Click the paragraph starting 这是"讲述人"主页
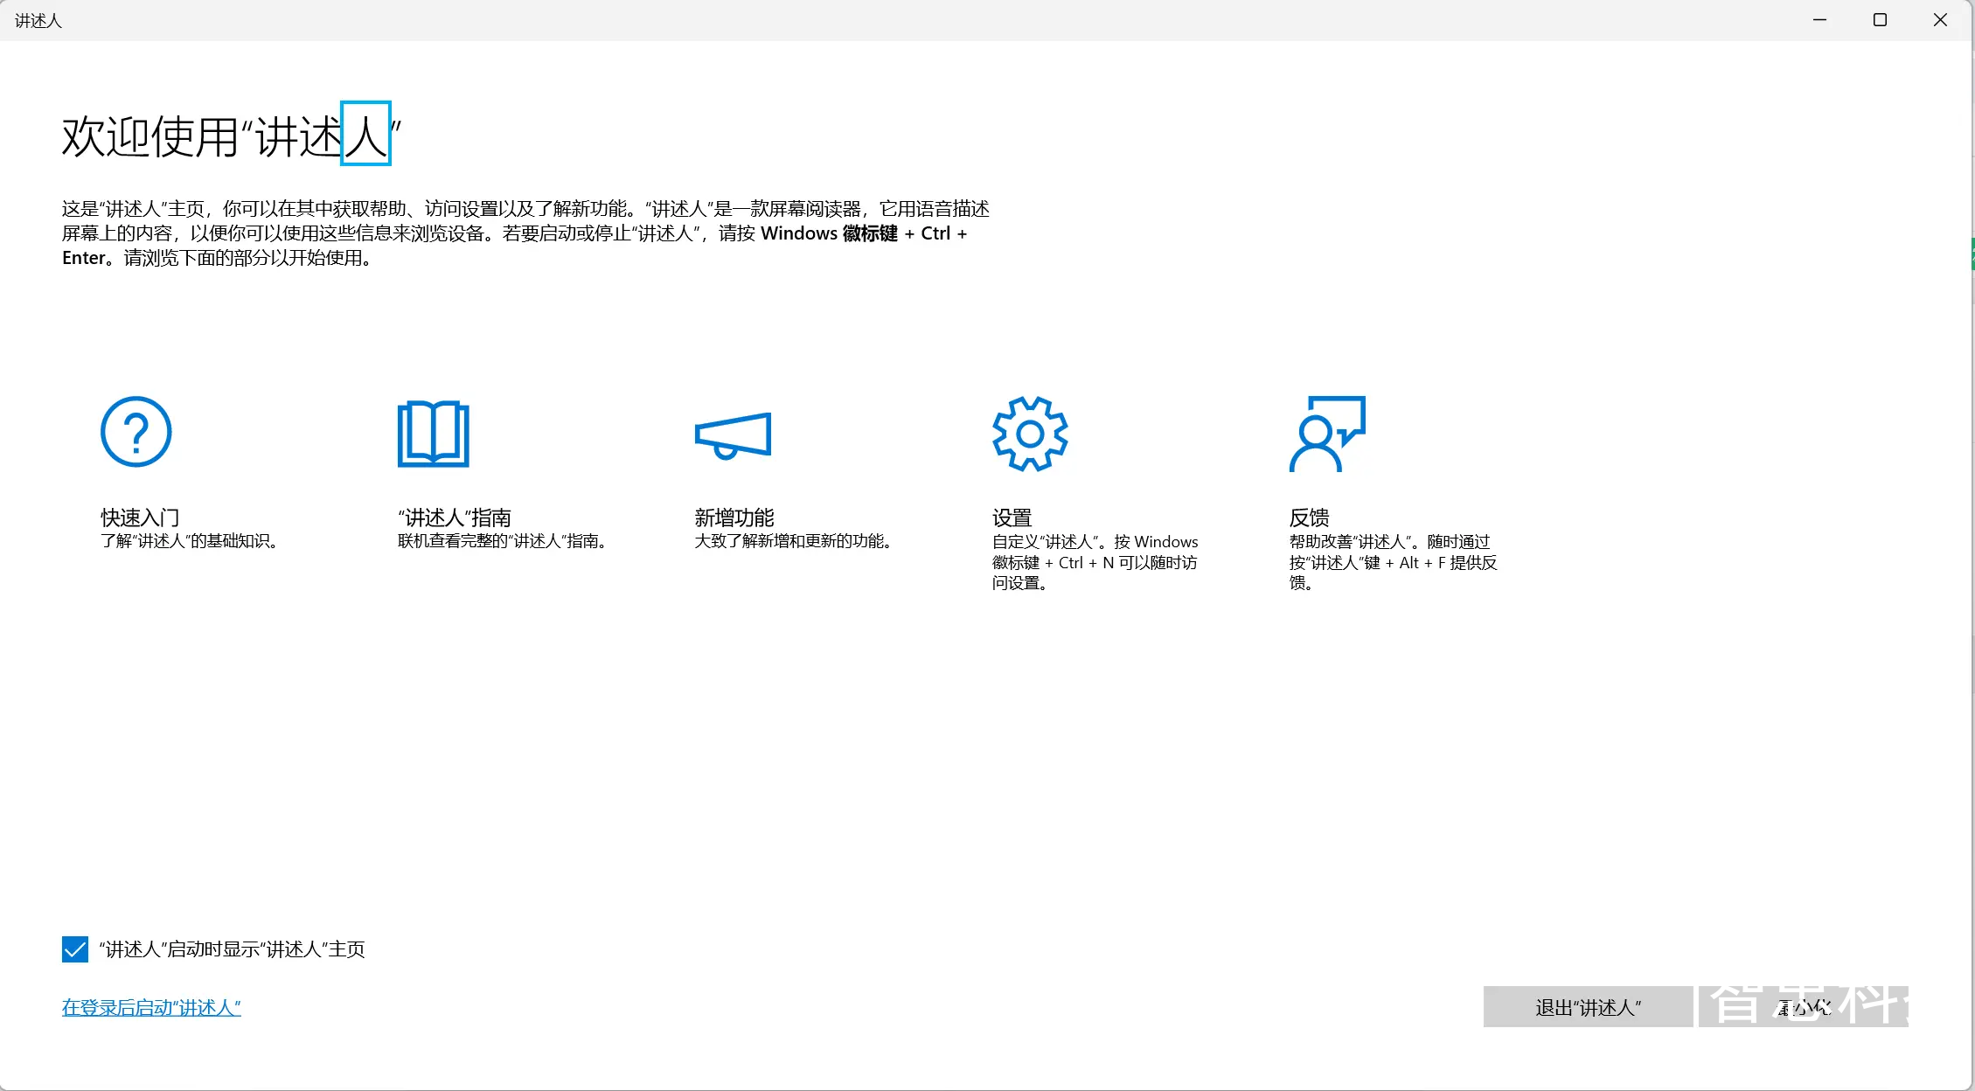The height and width of the screenshot is (1091, 1975). coord(525,233)
